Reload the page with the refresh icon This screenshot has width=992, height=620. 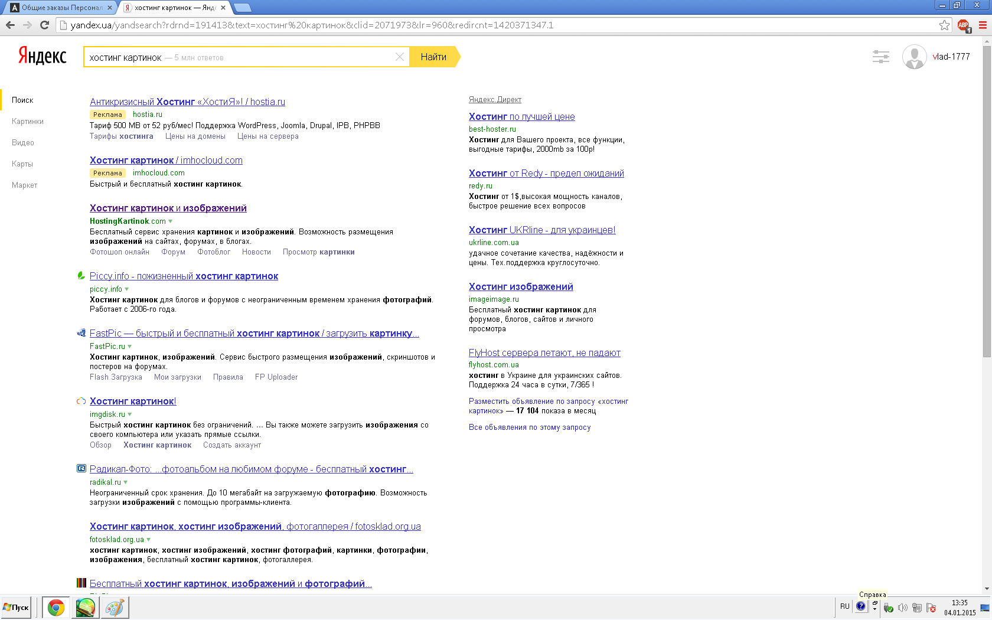[44, 25]
